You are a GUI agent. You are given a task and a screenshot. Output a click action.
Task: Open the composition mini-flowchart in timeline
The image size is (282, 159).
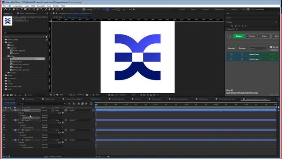[69, 104]
